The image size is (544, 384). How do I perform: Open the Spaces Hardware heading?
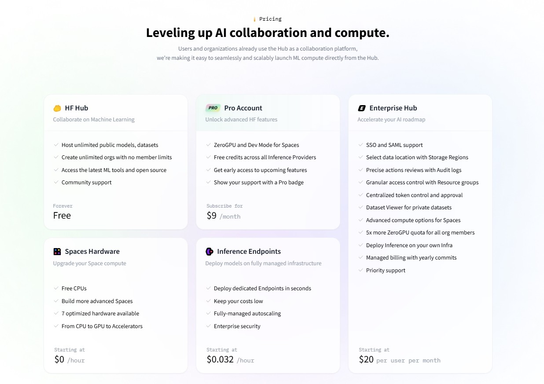coord(92,252)
